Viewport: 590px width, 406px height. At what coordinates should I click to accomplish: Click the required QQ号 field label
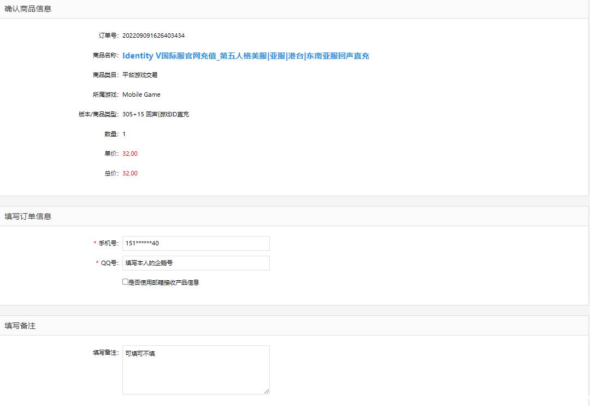coord(109,263)
